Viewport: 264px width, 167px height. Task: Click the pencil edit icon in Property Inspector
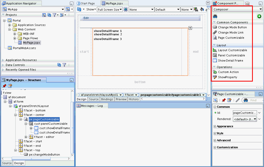point(238,100)
